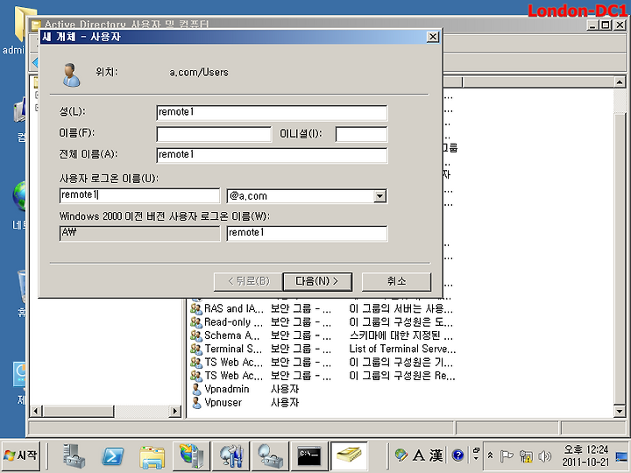Click the language bar help icon

coord(457,455)
